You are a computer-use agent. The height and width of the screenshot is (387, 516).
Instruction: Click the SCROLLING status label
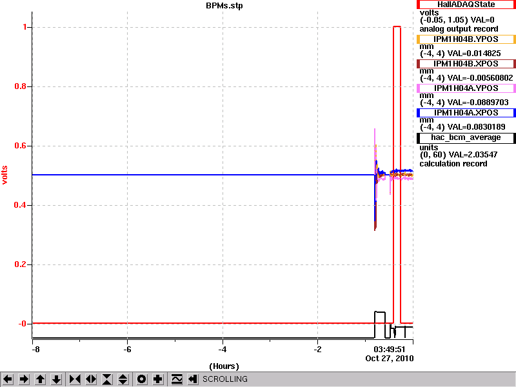(224, 379)
